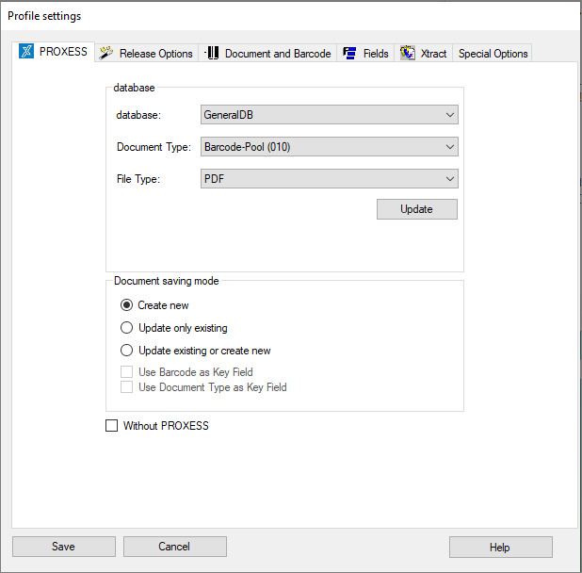Image resolution: width=582 pixels, height=573 pixels.
Task: Save the profile settings
Action: coord(64,547)
